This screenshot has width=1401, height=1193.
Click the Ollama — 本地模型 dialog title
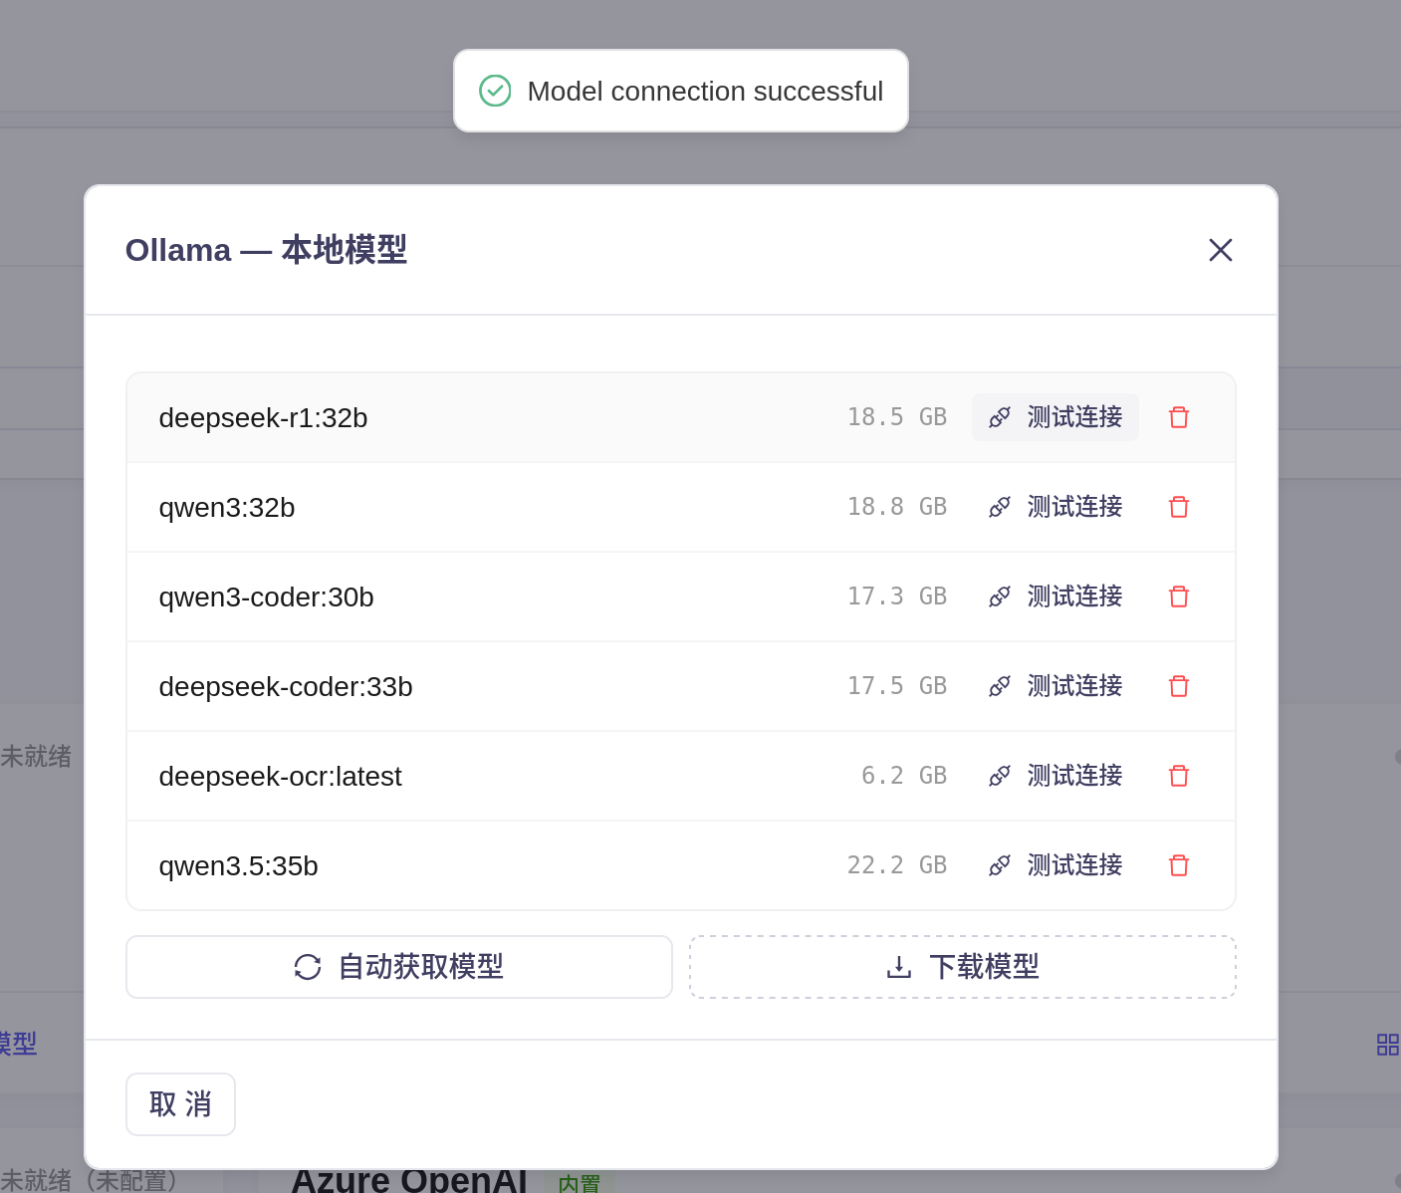[266, 250]
